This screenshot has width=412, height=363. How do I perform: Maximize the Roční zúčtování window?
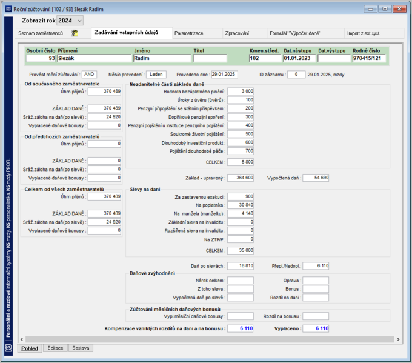pos(385,9)
